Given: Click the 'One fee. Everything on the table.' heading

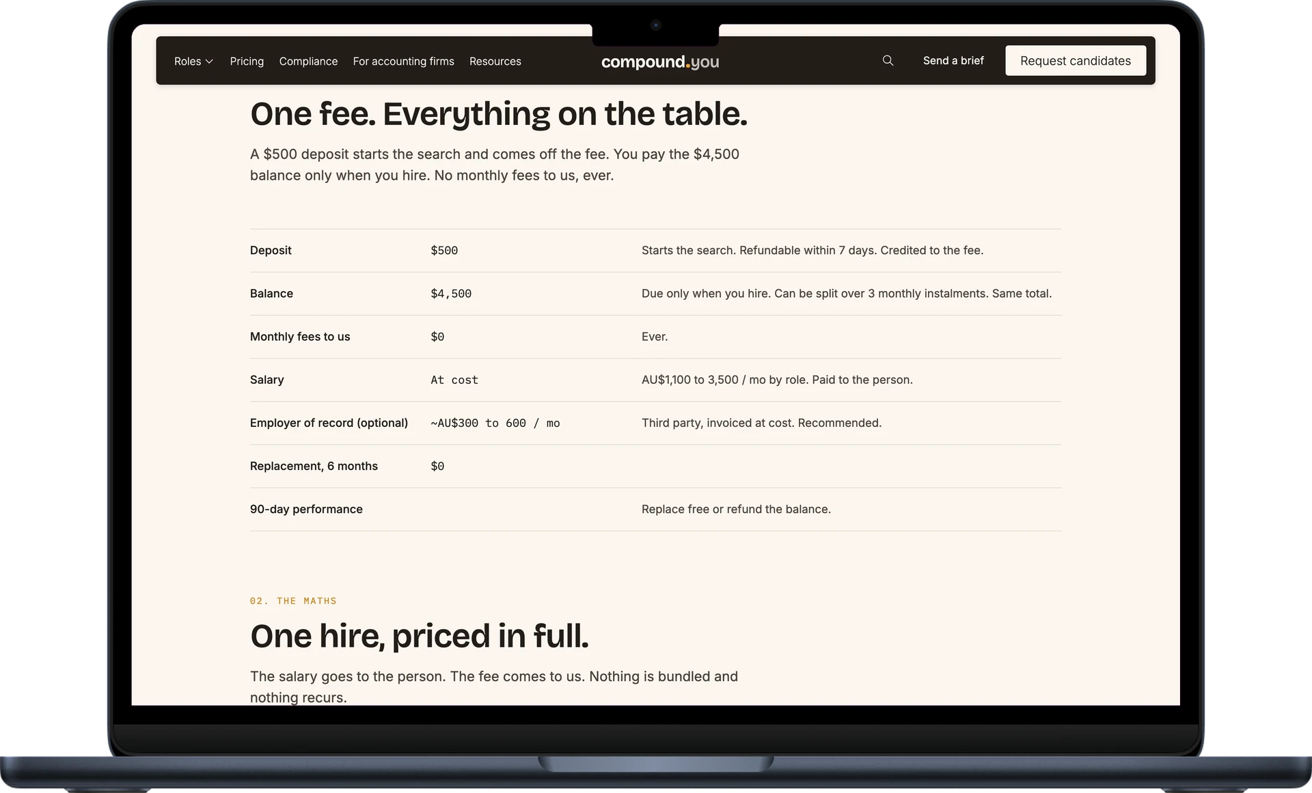Looking at the screenshot, I should tap(499, 114).
